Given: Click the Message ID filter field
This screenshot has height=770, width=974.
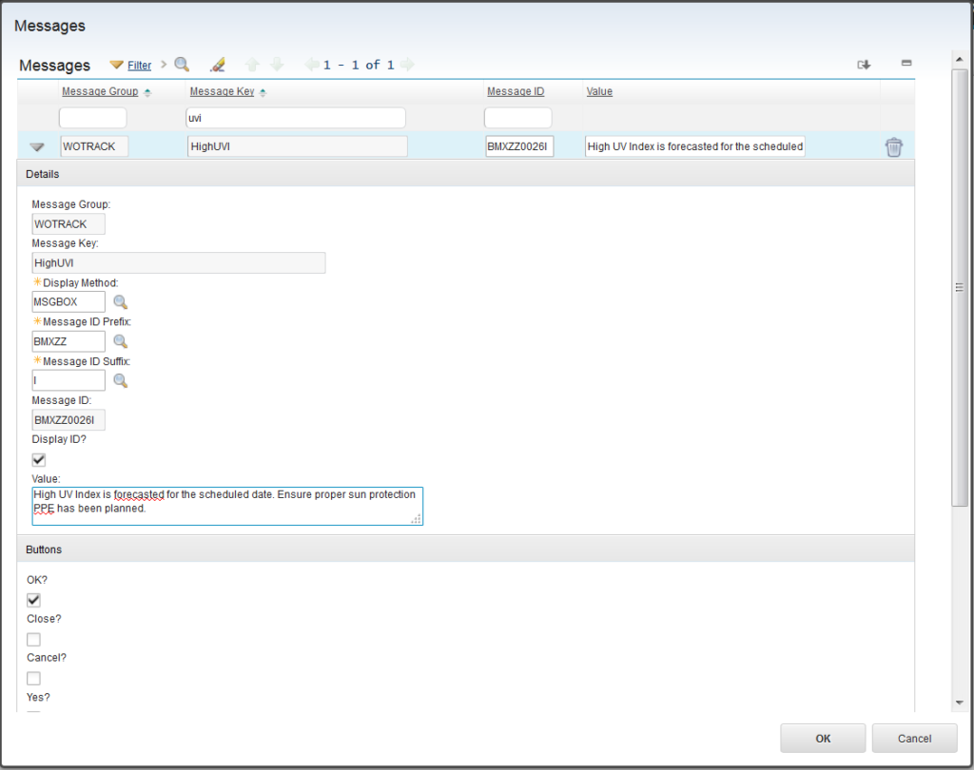Looking at the screenshot, I should 518,117.
